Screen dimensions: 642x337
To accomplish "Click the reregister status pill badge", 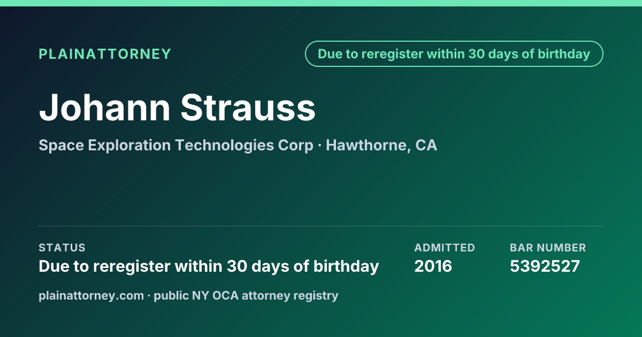I will coord(454,54).
